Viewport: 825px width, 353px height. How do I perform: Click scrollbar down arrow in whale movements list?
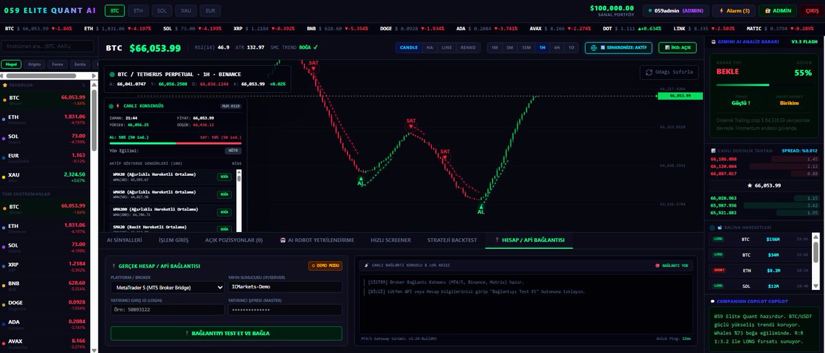[817, 287]
